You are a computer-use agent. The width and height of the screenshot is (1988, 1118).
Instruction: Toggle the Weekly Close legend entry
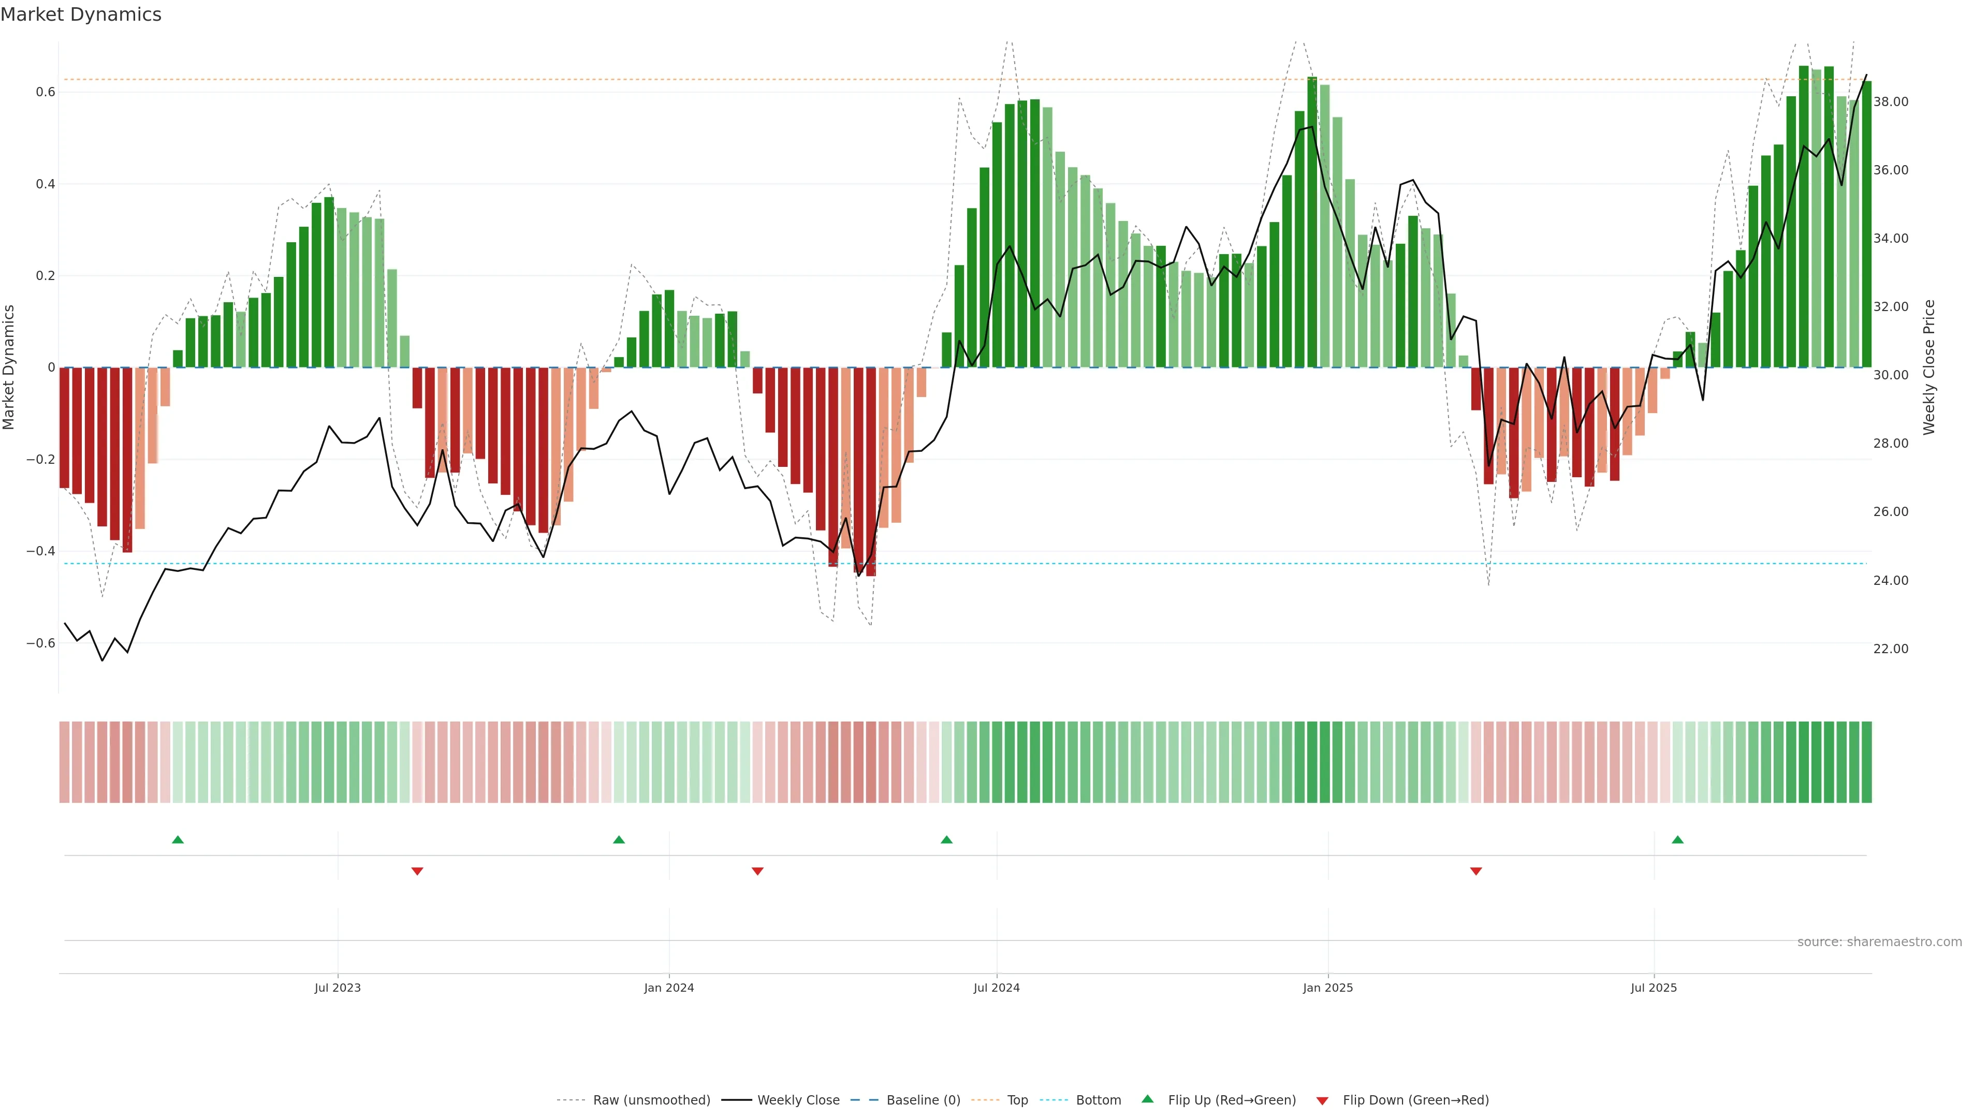(x=798, y=1100)
